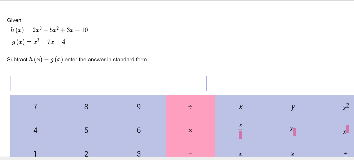
Task: Insert the greater-than-or-equal symbol
Action: [x=293, y=154]
